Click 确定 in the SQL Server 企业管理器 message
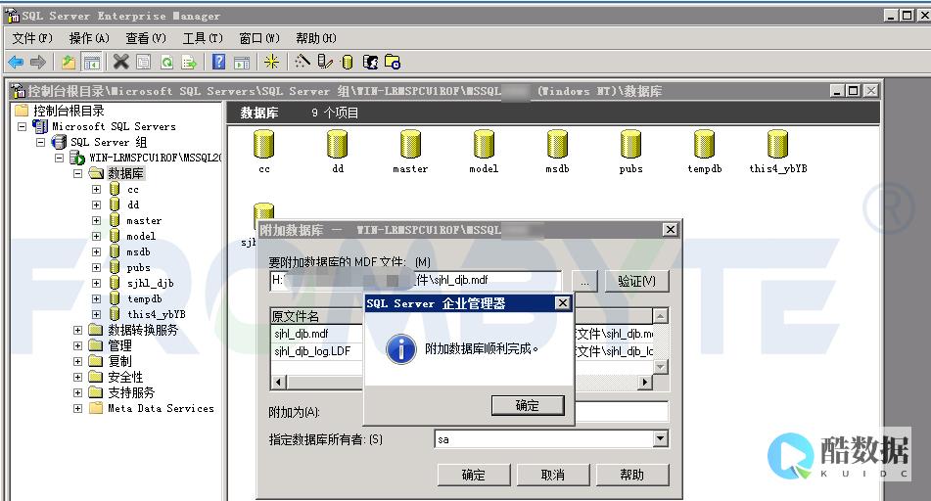931x501 pixels. click(x=528, y=405)
